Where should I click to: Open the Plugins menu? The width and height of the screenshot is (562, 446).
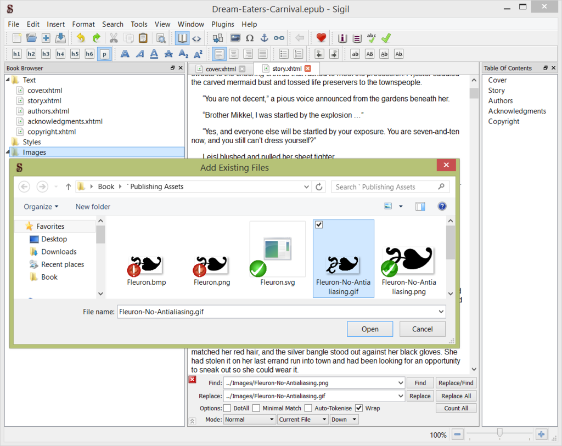coord(222,24)
